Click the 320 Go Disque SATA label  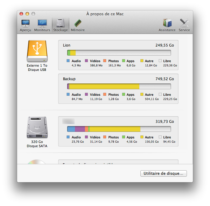pos(37,144)
